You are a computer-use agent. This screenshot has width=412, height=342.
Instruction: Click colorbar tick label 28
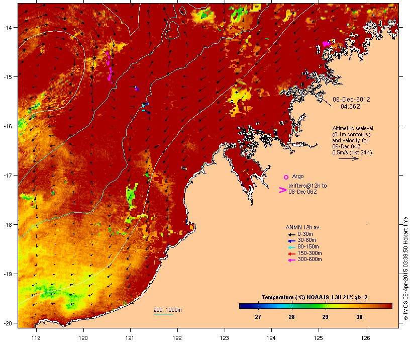pos(291,317)
